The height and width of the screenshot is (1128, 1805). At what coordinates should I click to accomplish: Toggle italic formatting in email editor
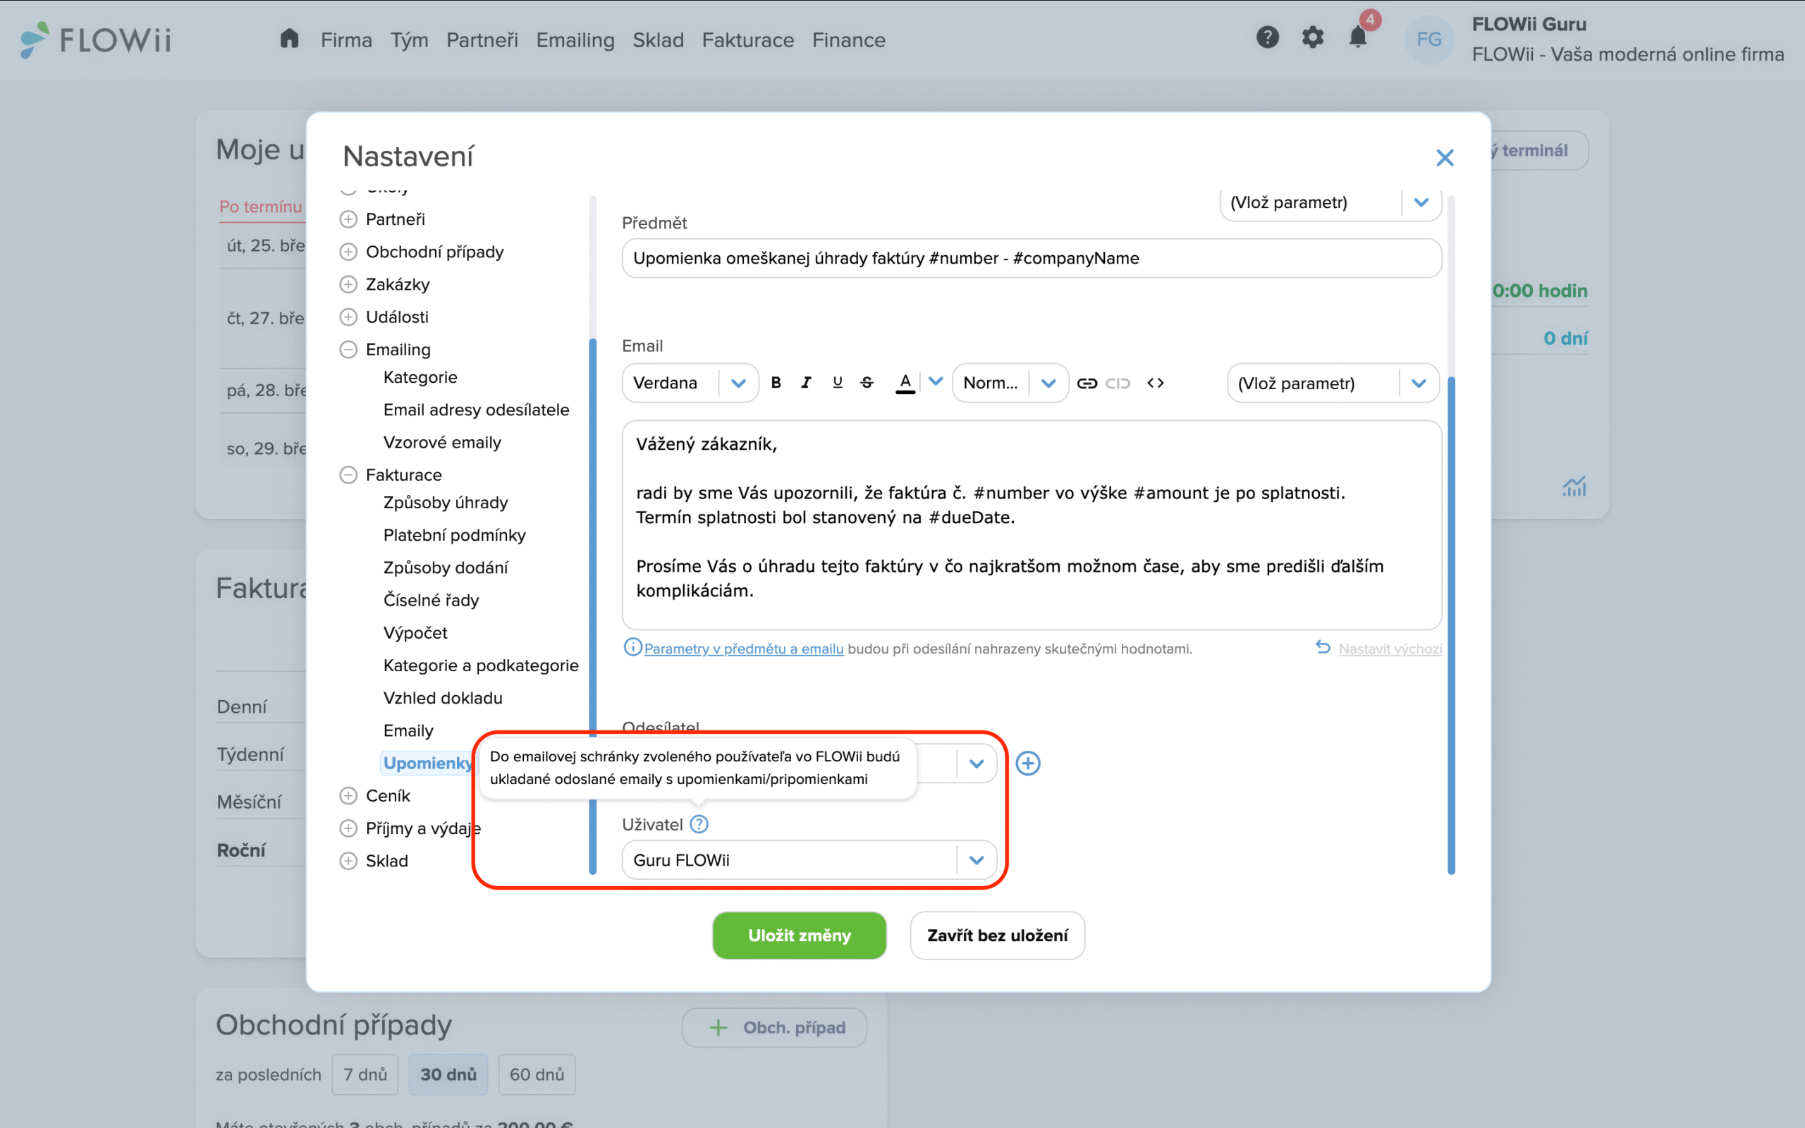point(805,383)
